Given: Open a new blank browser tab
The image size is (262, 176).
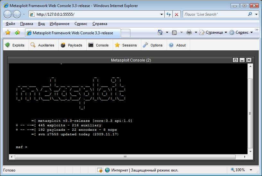Looking at the screenshot, I should tap(126, 33).
